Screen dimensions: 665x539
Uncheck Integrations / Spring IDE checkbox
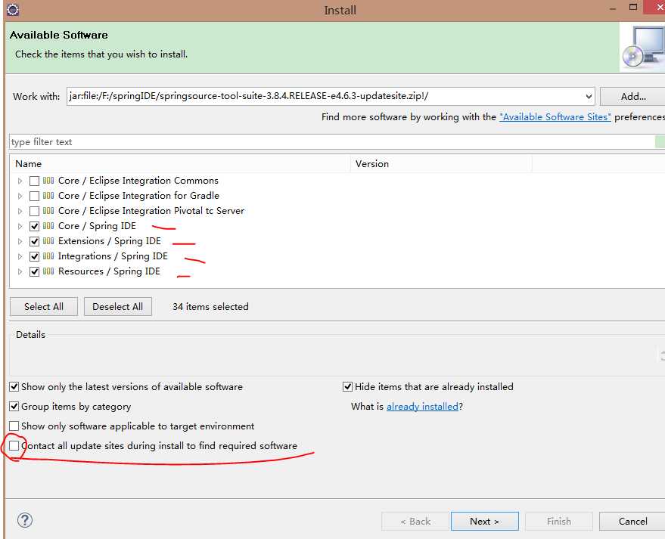(34, 256)
